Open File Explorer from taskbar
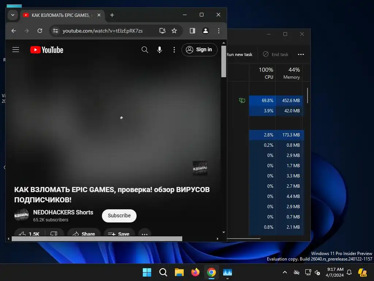 (179, 272)
